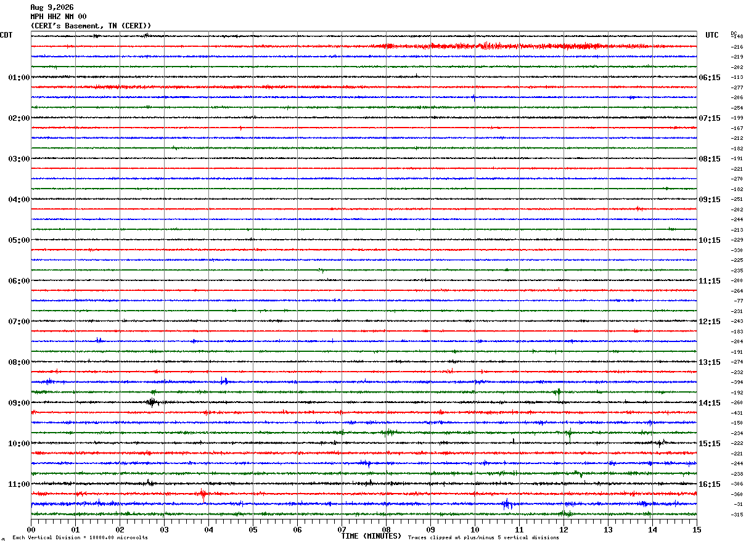Click the 15 minute tick label on axis
Image resolution: width=746 pixels, height=546 pixels.
[697, 529]
